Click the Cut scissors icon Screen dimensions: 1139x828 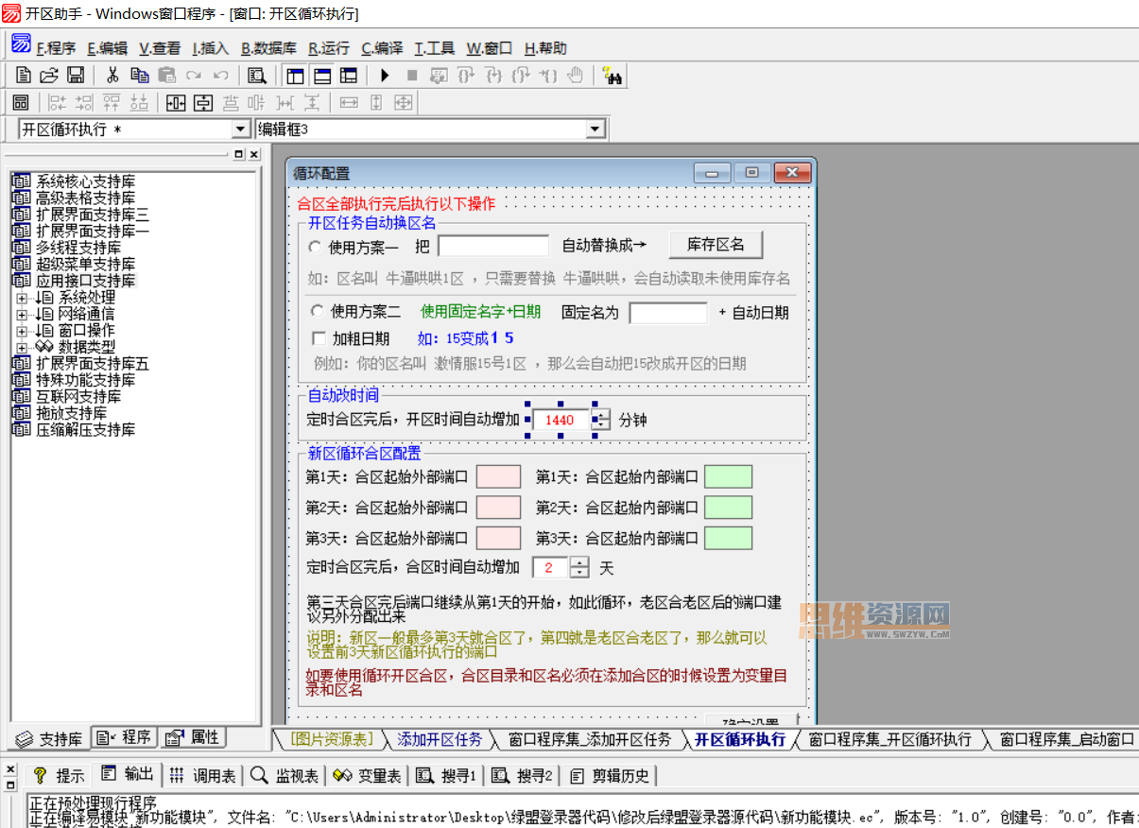click(x=112, y=76)
